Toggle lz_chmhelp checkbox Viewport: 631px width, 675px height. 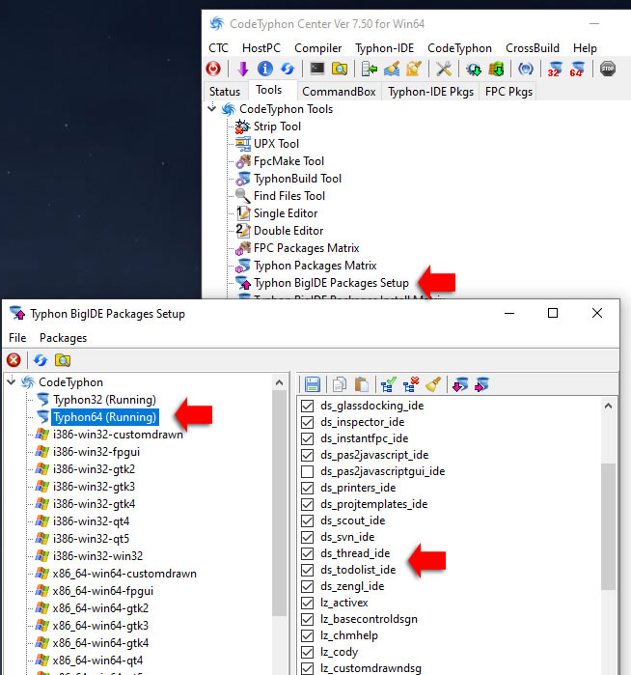coord(307,635)
